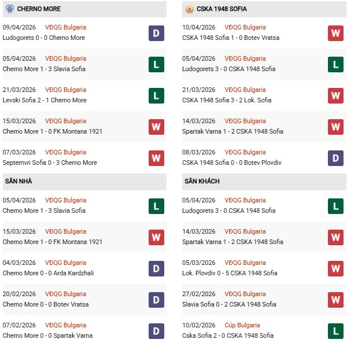The width and height of the screenshot is (347, 343).
Task: Click the CSKA 1948 Sofia club logo
Action: tap(189, 9)
